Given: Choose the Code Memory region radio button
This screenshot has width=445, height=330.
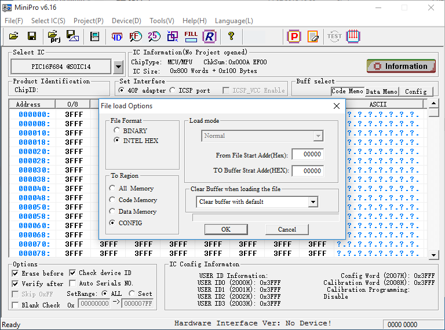Looking at the screenshot, I should [112, 200].
